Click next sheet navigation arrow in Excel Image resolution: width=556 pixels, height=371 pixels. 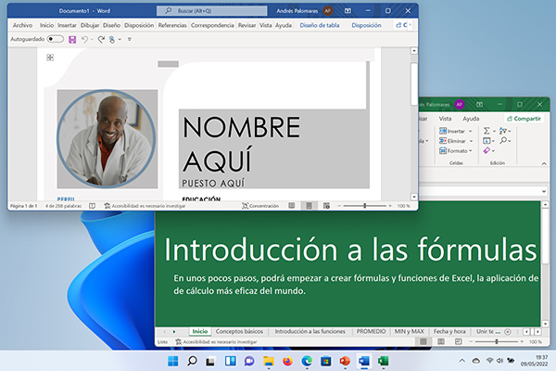tap(174, 332)
